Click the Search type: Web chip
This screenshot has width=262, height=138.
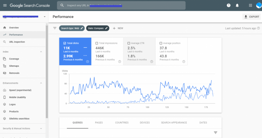coord(72,28)
